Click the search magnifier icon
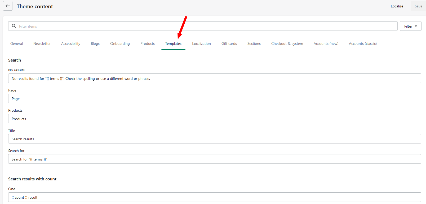The height and width of the screenshot is (204, 426). point(14,26)
